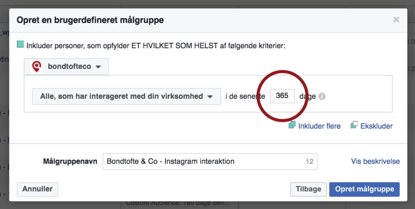Create audience with 'Opret målgruppe' button
Image resolution: width=415 pixels, height=209 pixels.
coord(364,189)
